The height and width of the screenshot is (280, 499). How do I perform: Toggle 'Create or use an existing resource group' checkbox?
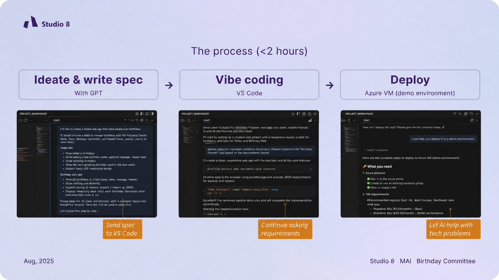(x=368, y=183)
